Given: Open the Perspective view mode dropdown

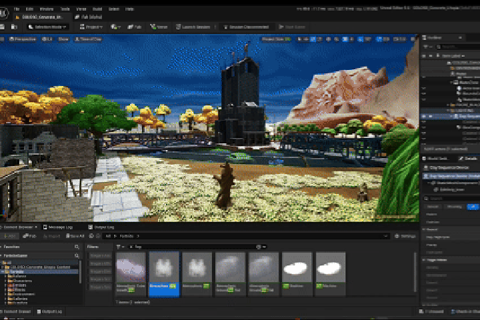Looking at the screenshot, I should pos(23,39).
